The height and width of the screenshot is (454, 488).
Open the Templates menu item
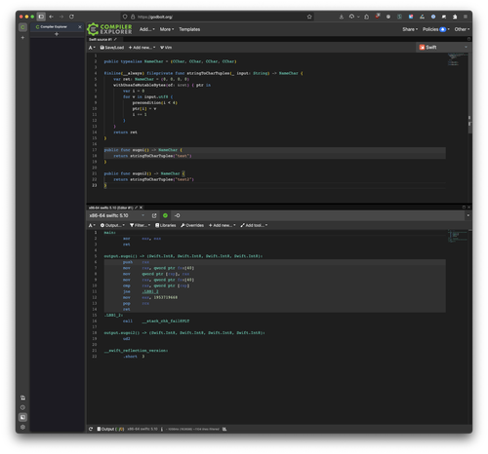point(189,29)
